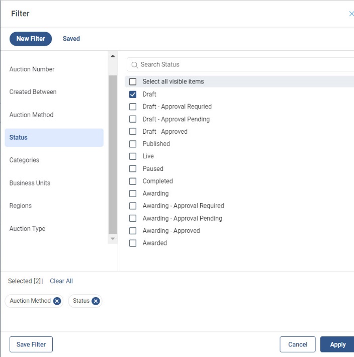Remove the Status filter chip

click(x=96, y=301)
